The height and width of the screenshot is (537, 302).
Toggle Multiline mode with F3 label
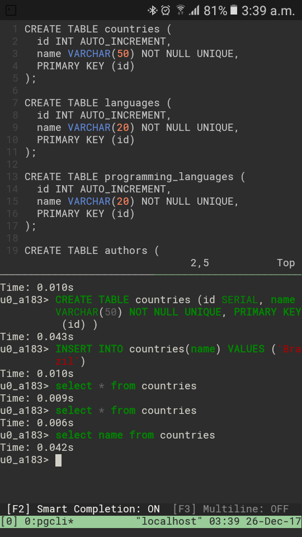coord(230,508)
